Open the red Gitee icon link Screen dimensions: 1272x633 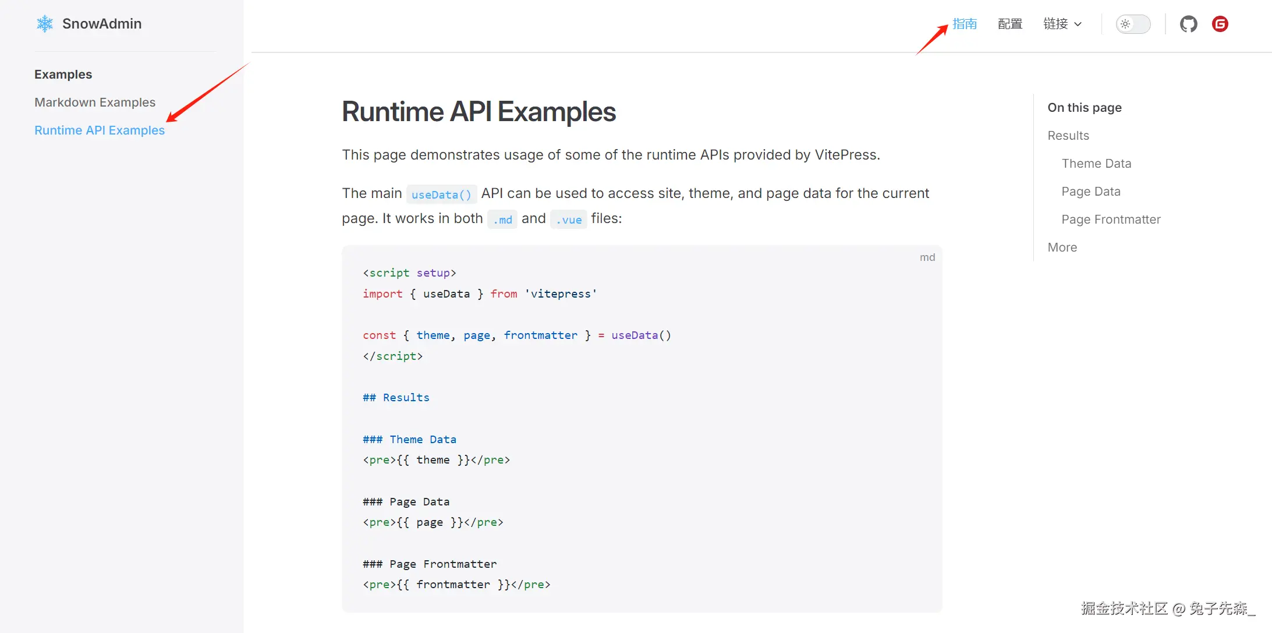point(1220,24)
